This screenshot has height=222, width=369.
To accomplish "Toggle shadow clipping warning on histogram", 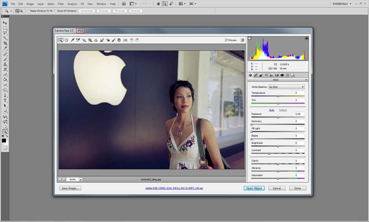I will coord(250,38).
